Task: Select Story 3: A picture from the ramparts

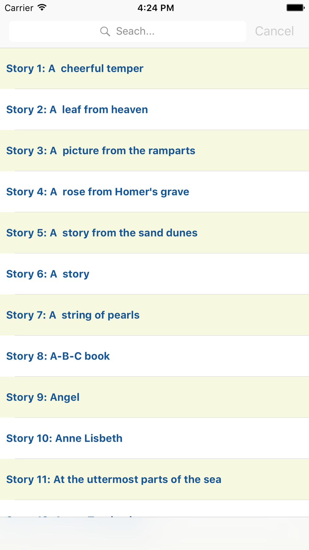Action: tap(154, 151)
